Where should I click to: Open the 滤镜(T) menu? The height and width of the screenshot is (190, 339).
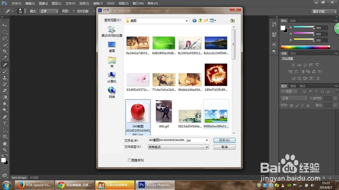coord(98,3)
